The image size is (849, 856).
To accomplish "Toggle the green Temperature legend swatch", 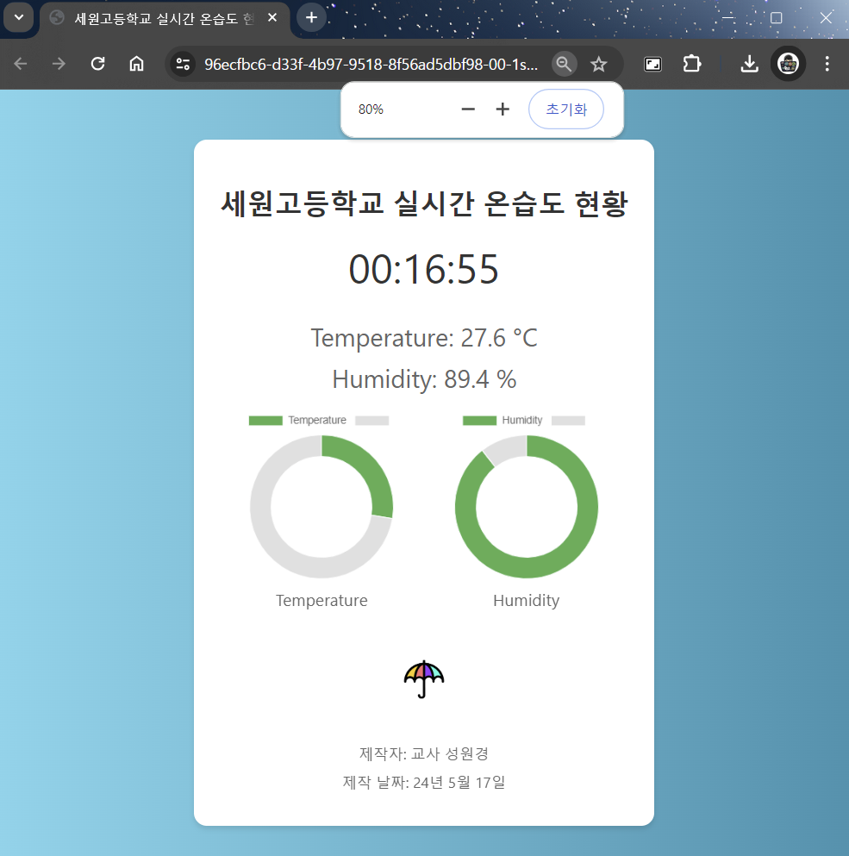I will point(265,421).
